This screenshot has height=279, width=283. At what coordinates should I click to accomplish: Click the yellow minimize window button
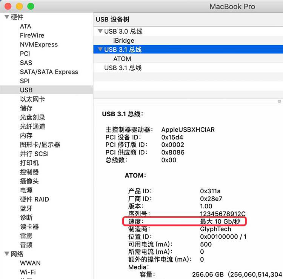click(x=19, y=6)
